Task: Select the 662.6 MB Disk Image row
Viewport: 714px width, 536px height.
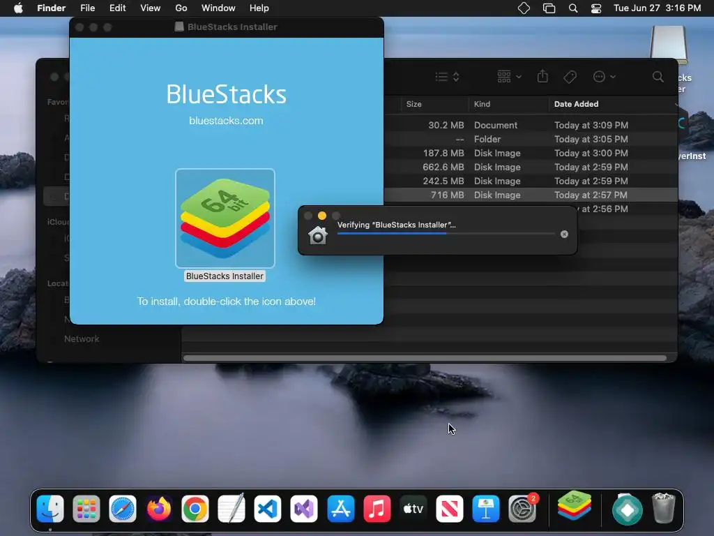Action: [531, 167]
